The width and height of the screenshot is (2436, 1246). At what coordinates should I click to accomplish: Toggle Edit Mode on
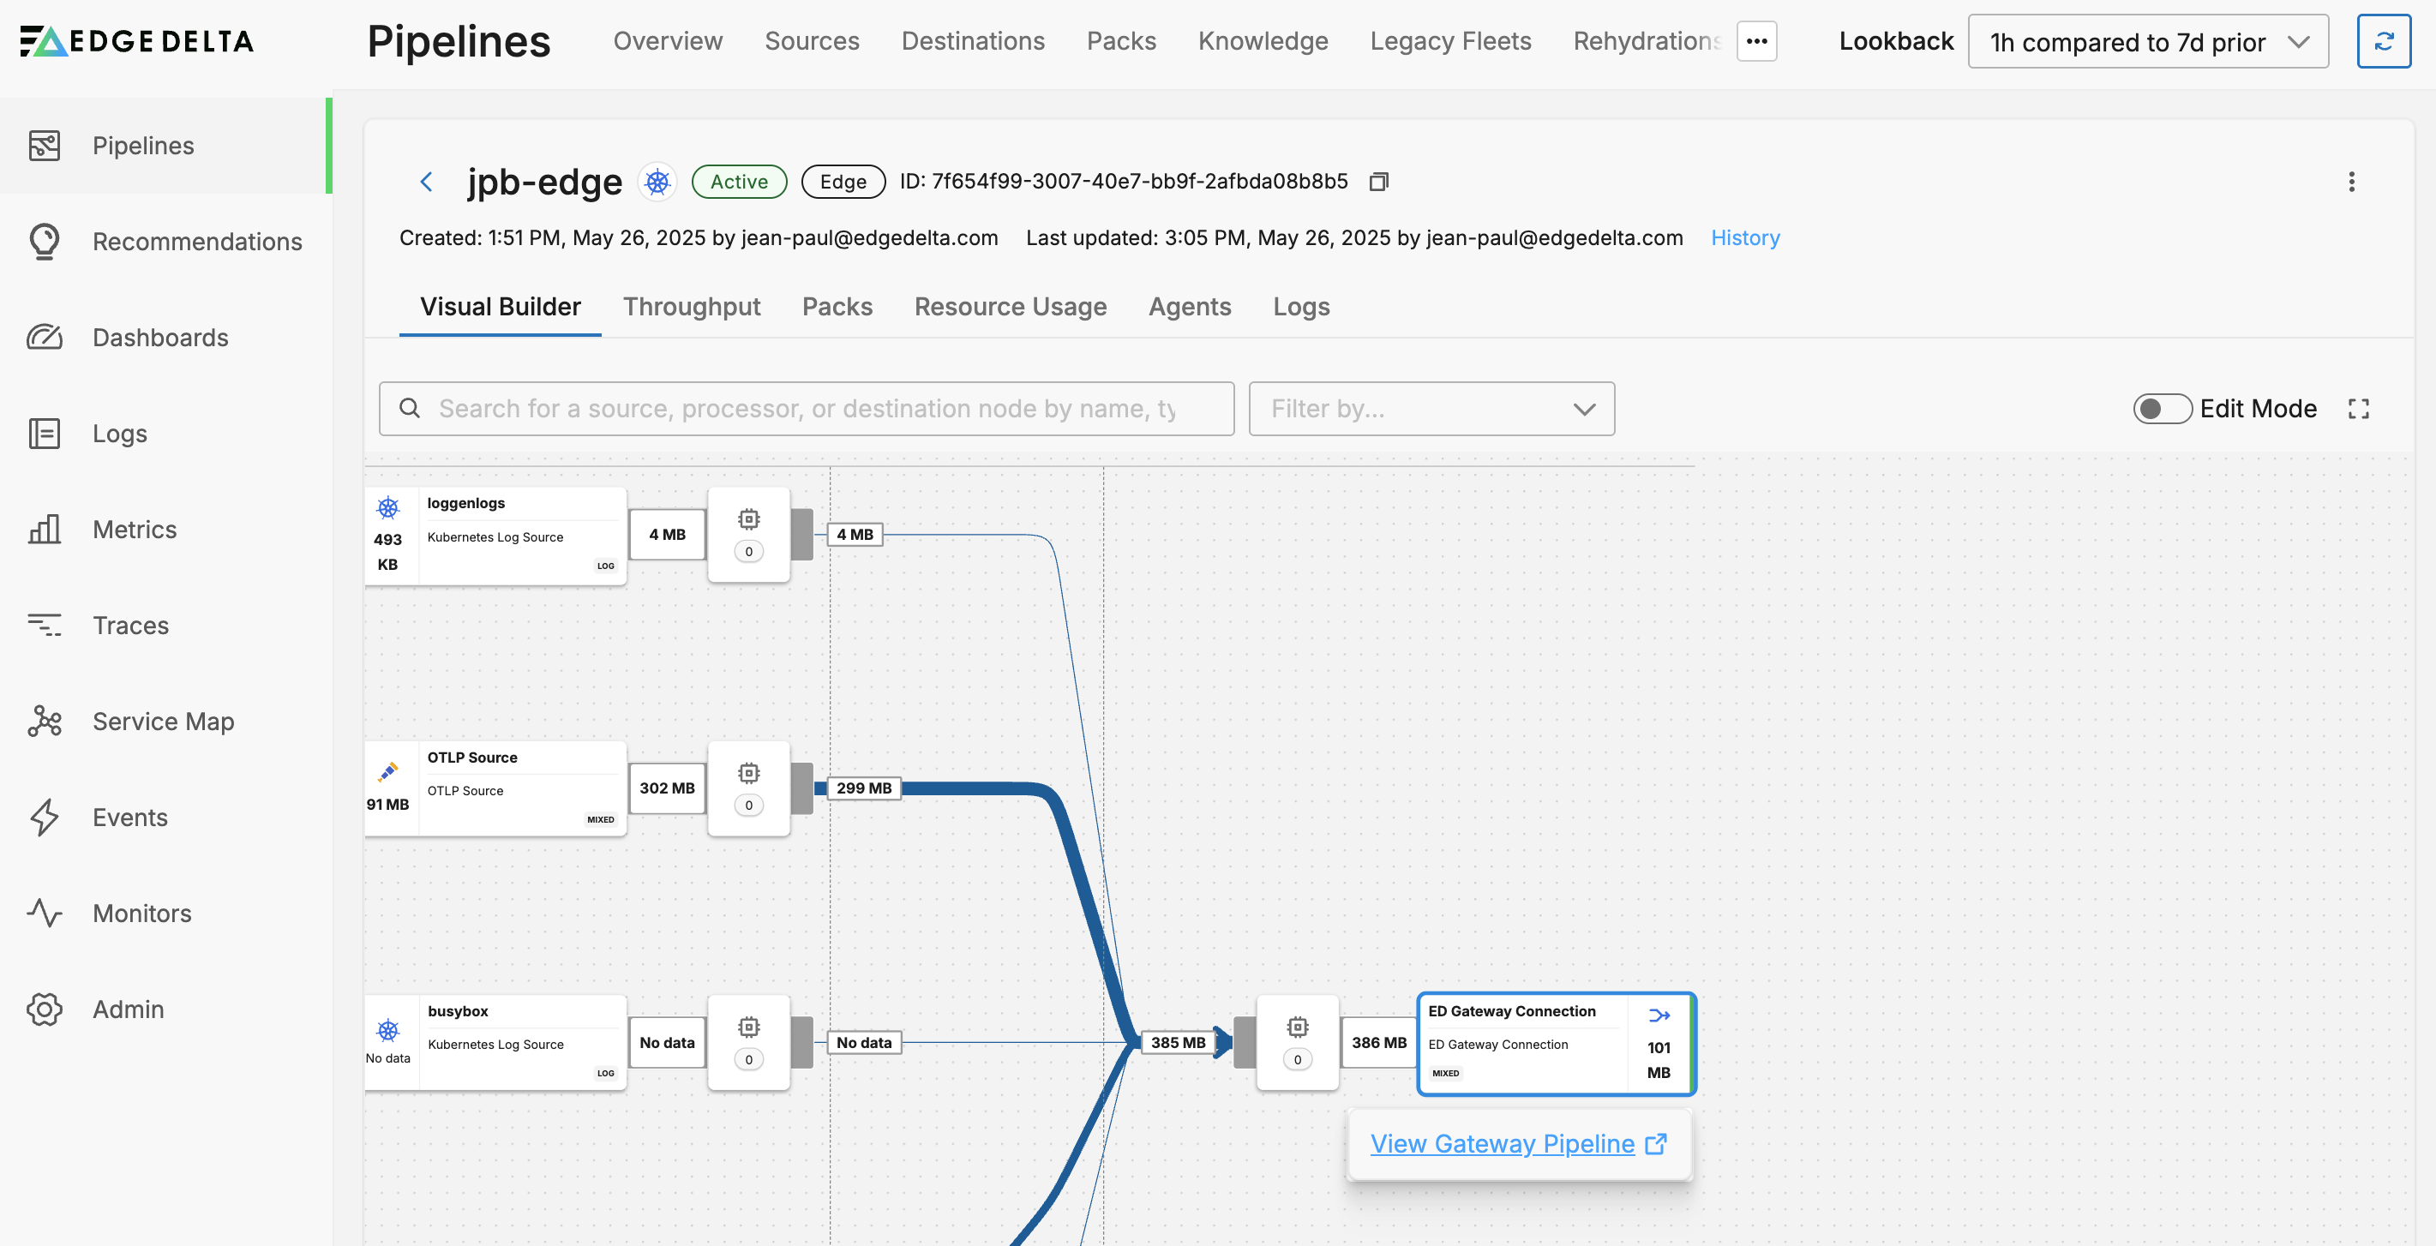(x=2162, y=409)
